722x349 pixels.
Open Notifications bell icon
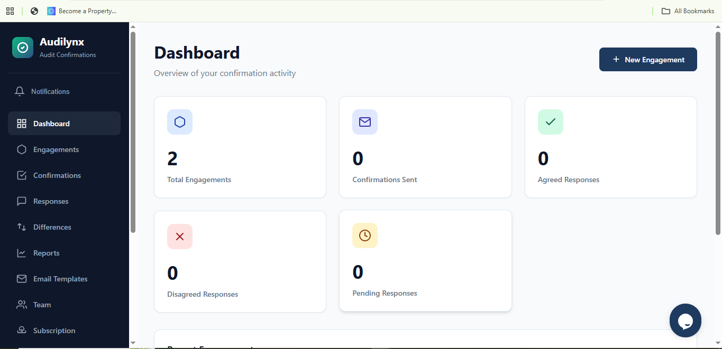(20, 91)
